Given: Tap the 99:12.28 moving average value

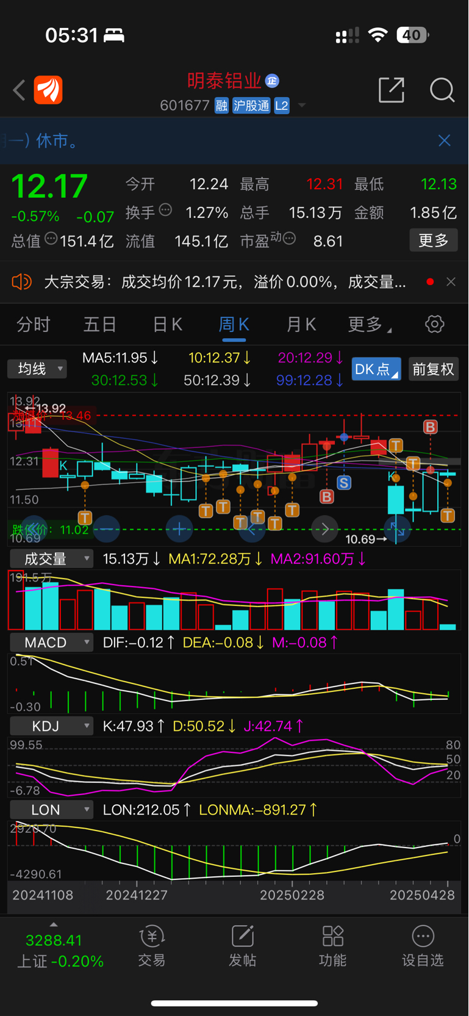Looking at the screenshot, I should (x=310, y=380).
